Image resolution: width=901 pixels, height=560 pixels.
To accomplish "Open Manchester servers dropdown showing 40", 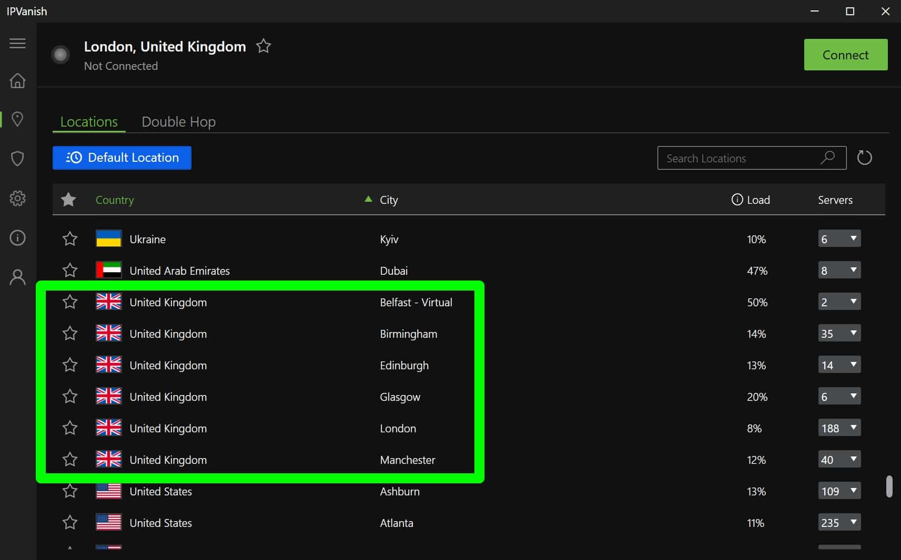I will 839,460.
